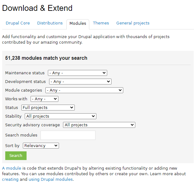
Task: Open the 'creating' modules link
Action: (x=10, y=180)
